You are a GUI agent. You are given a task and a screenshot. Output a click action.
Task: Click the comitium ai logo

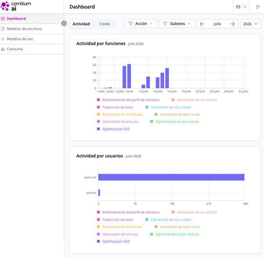pos(16,6)
